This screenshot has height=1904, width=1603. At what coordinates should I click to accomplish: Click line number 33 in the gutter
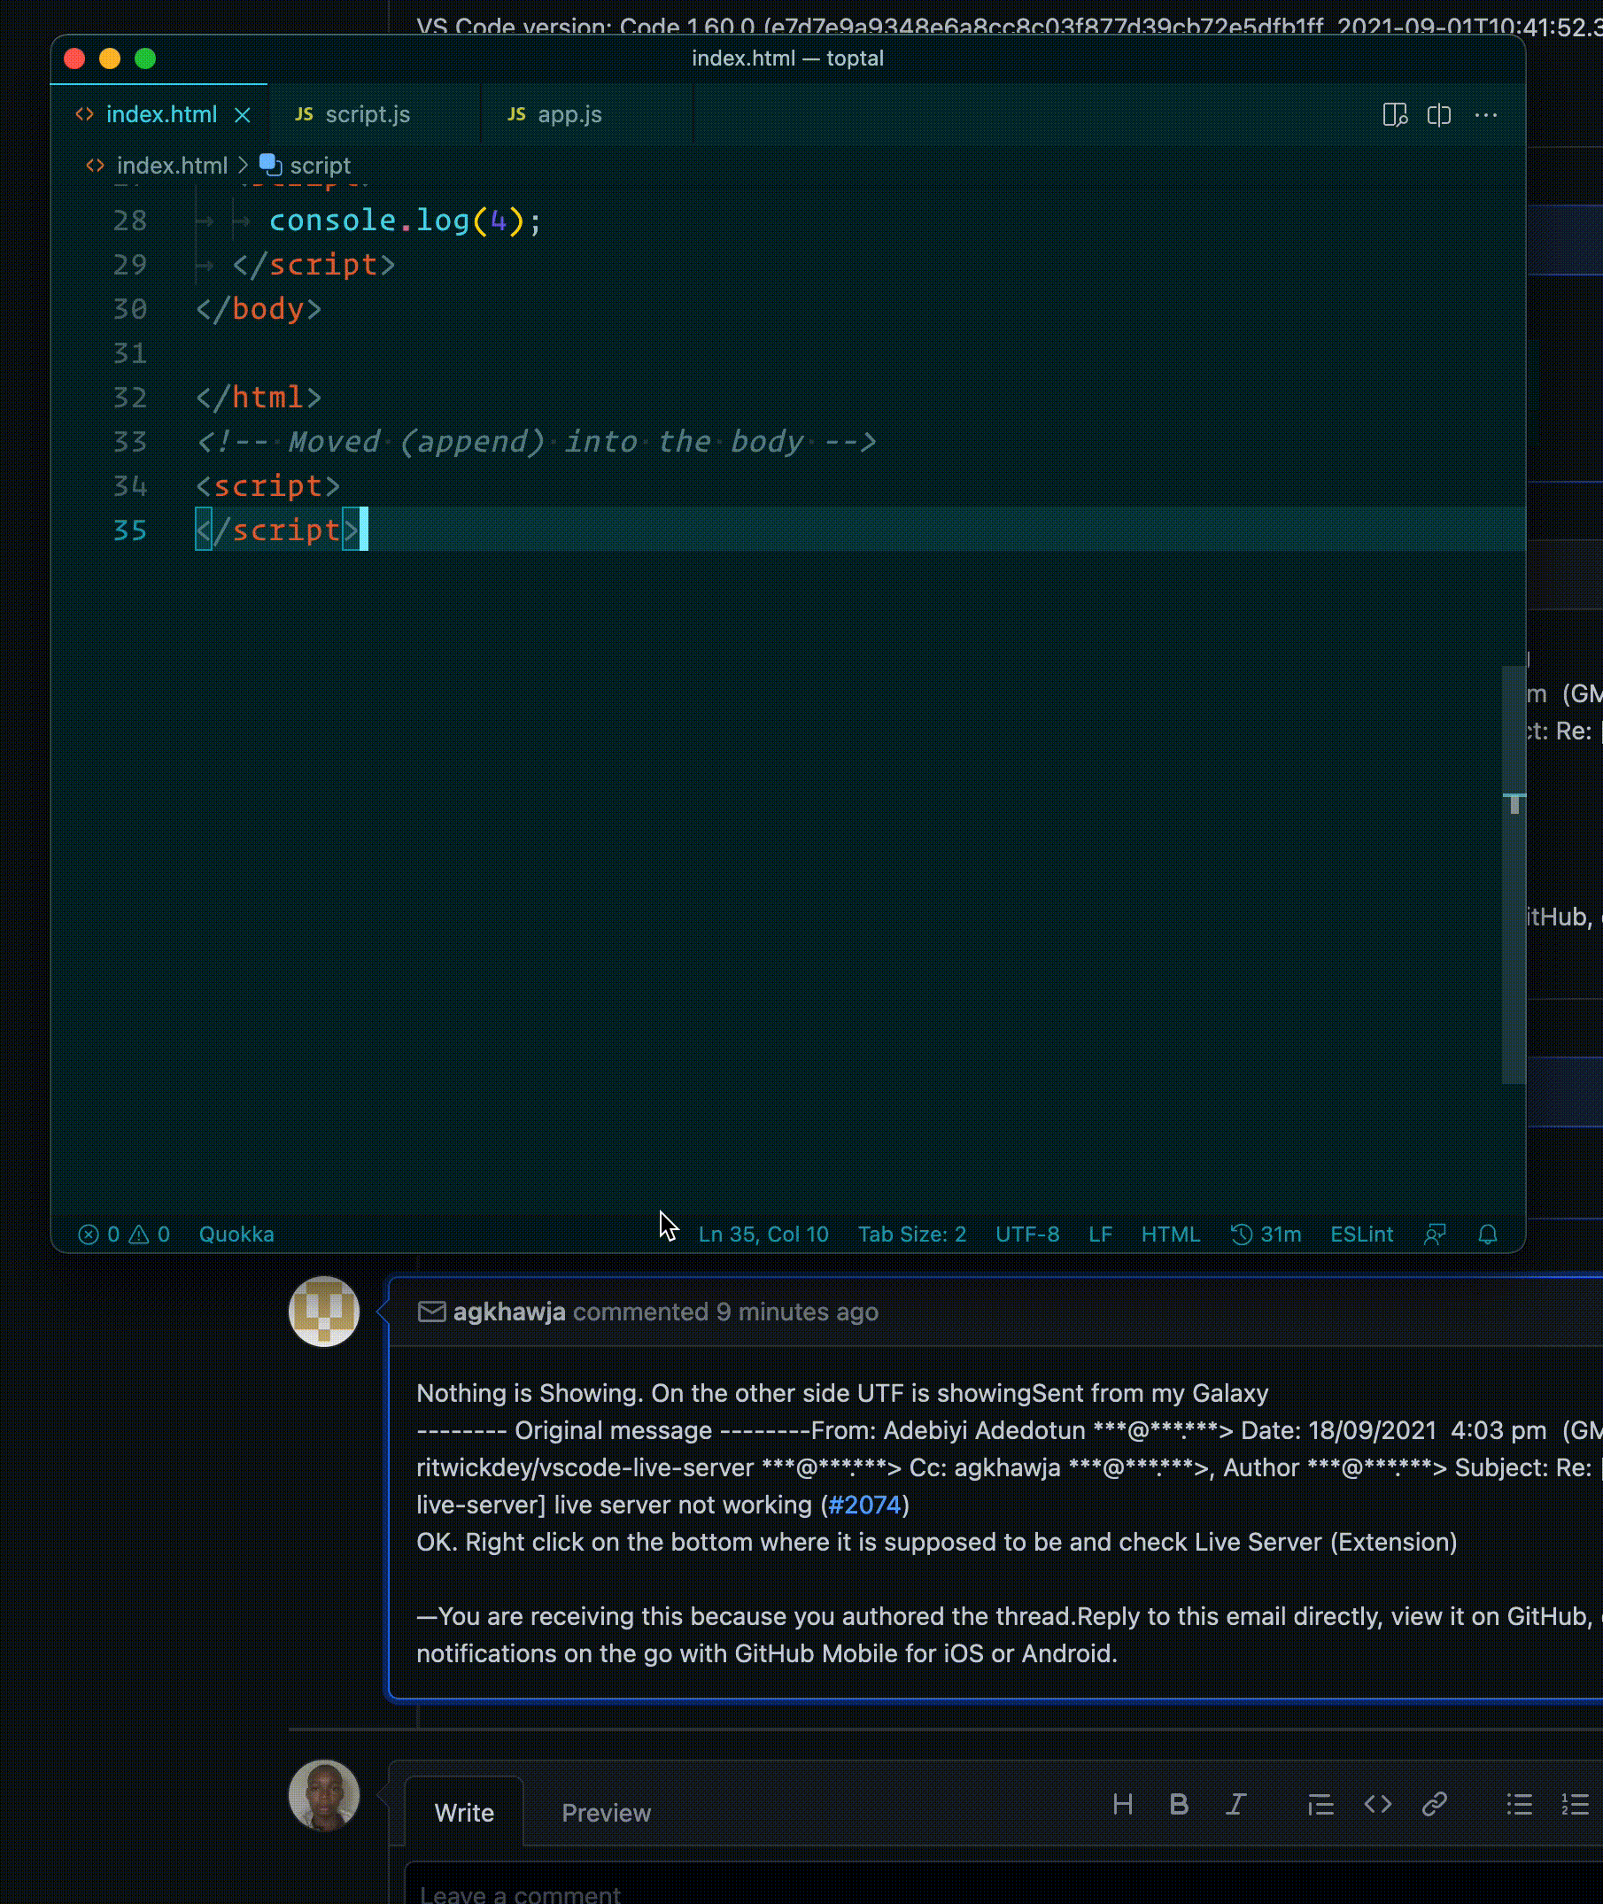coord(130,442)
